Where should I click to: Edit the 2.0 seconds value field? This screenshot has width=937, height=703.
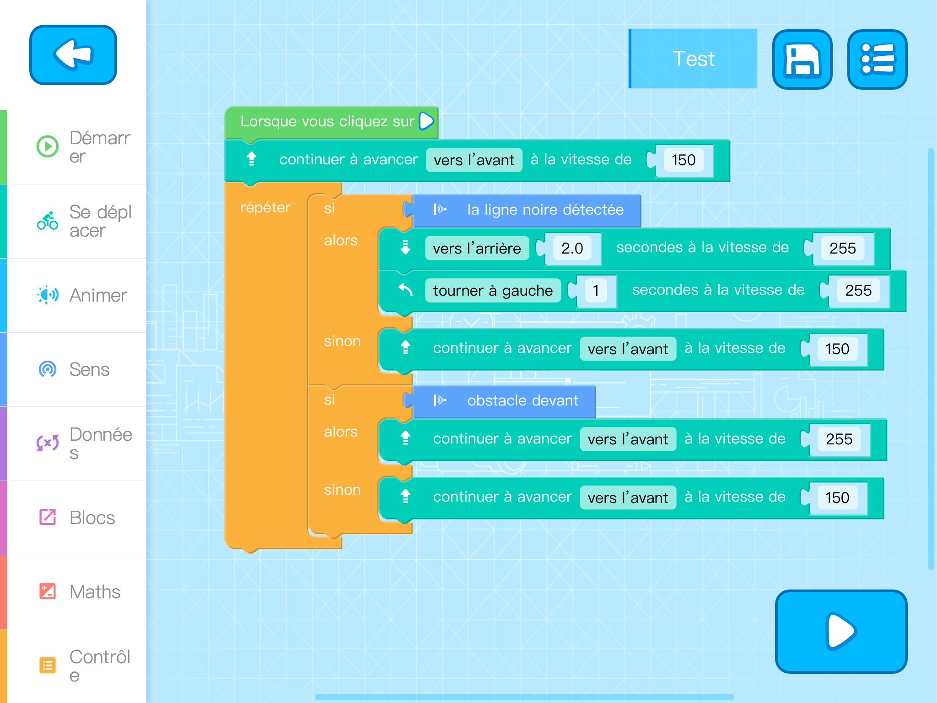572,248
